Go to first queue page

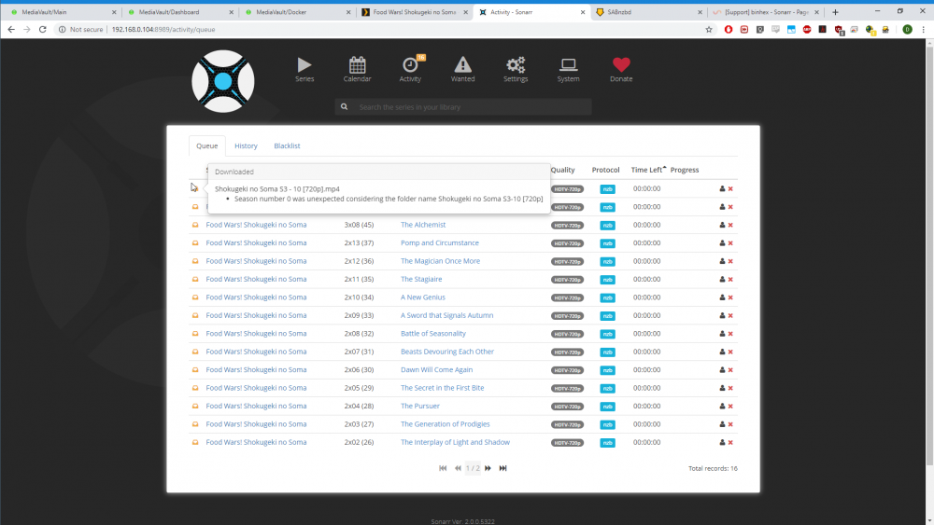tap(443, 468)
